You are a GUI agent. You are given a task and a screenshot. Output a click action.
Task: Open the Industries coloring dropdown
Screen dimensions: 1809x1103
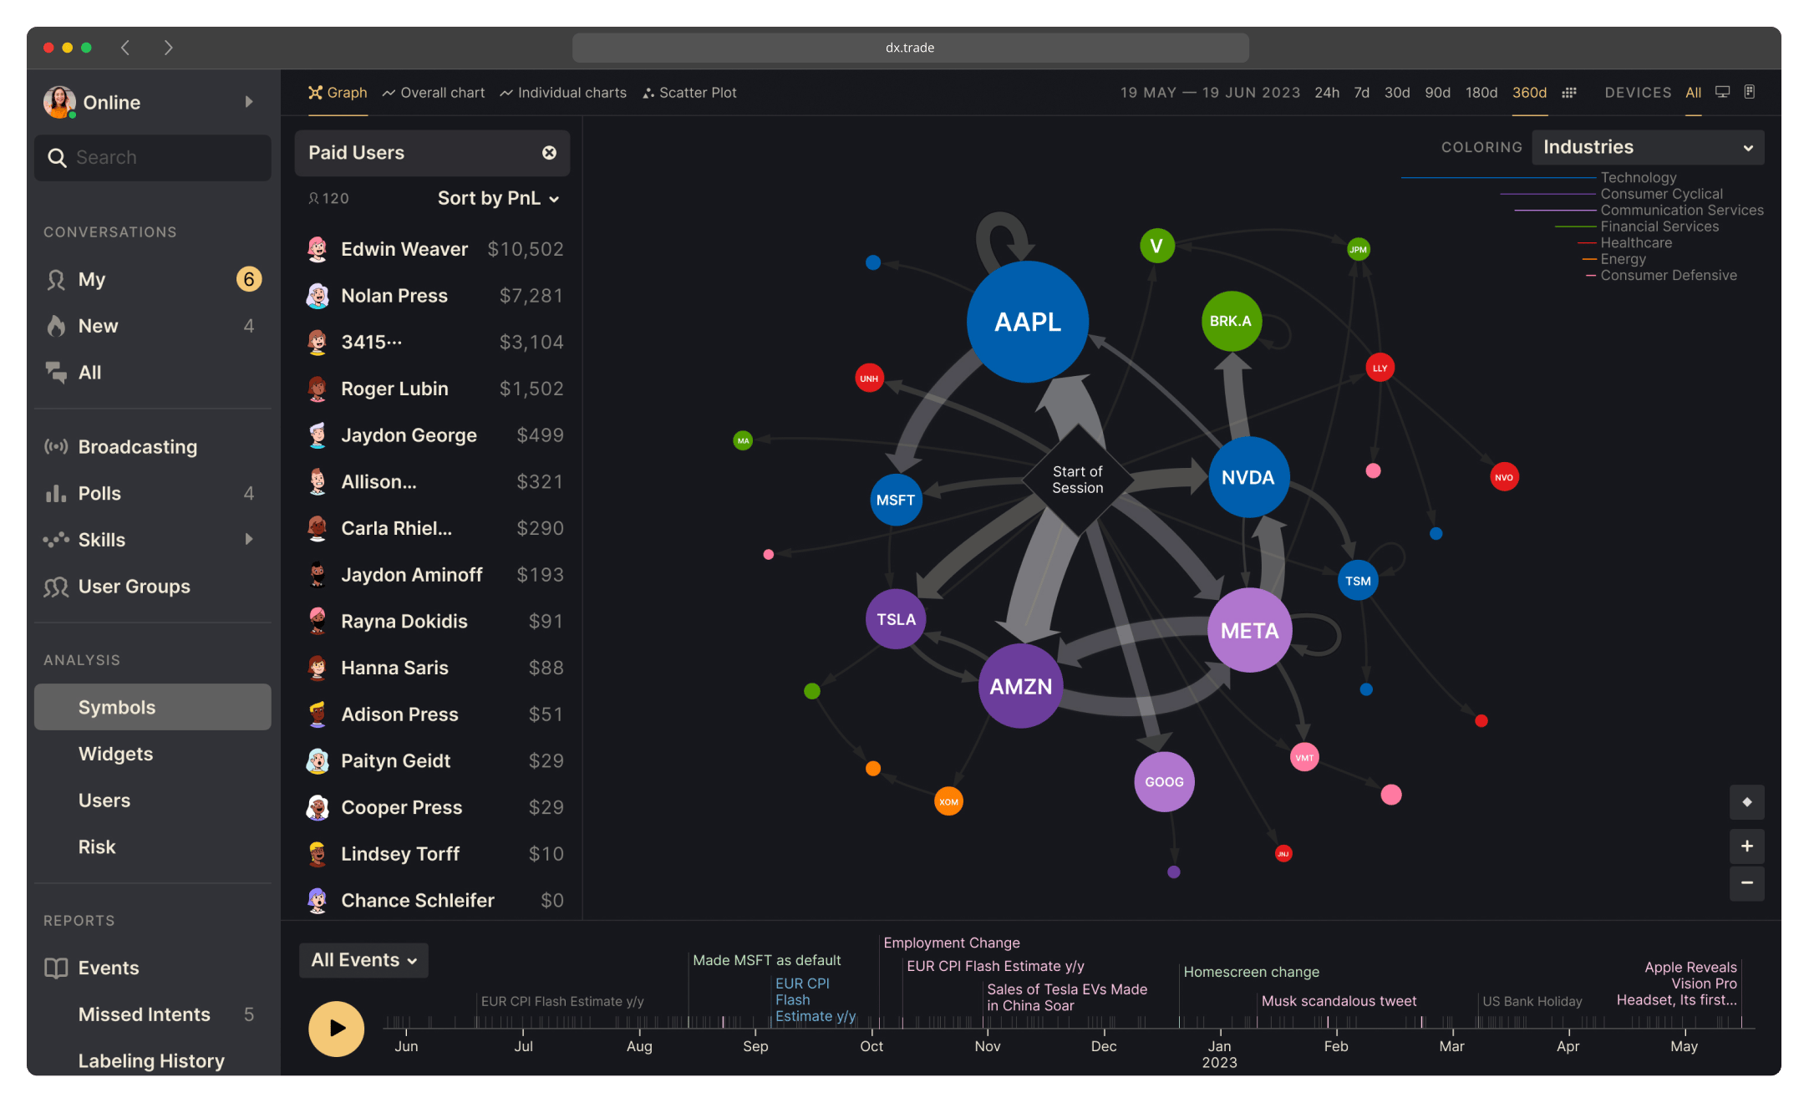tap(1648, 147)
